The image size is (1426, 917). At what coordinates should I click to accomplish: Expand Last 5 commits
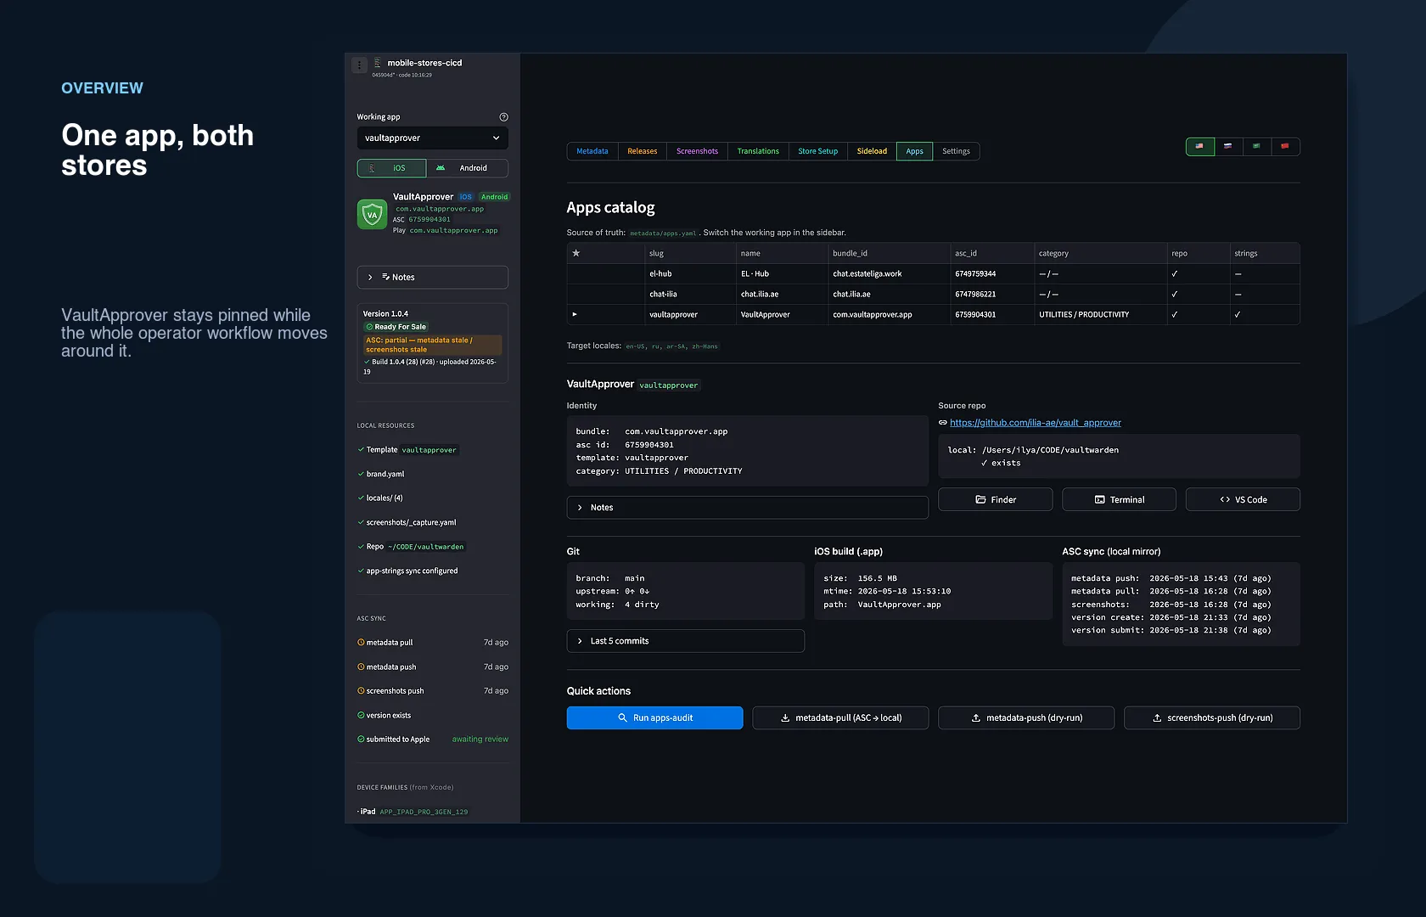(x=685, y=641)
